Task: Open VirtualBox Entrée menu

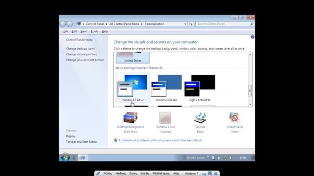Action: coord(145,174)
